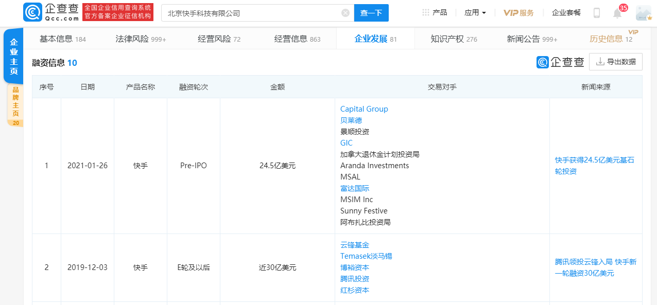Select the Pre-IPO round cell
The height and width of the screenshot is (305, 657).
(x=194, y=166)
